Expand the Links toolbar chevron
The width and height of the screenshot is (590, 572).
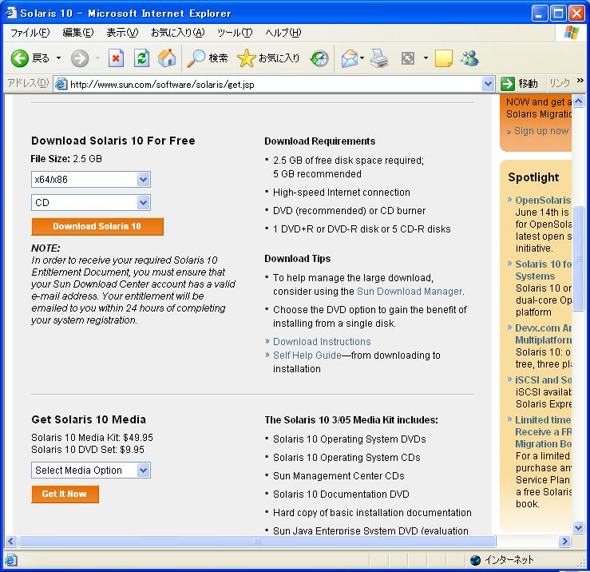pyautogui.click(x=580, y=80)
